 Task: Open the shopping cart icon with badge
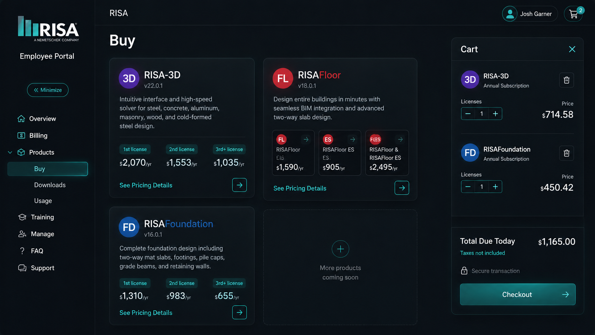(573, 14)
